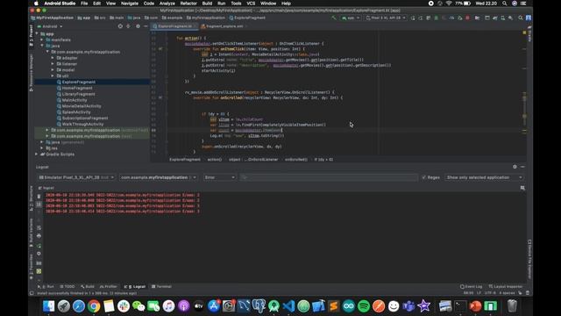Viewport: 561px width, 316px height.
Task: Open Visual Studio Code from the Dock
Action: pos(288,306)
